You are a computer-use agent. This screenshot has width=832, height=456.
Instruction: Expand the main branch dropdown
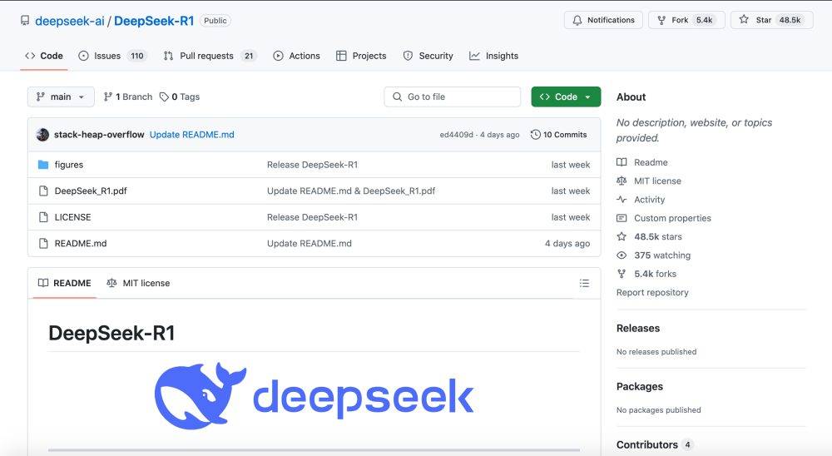(61, 97)
